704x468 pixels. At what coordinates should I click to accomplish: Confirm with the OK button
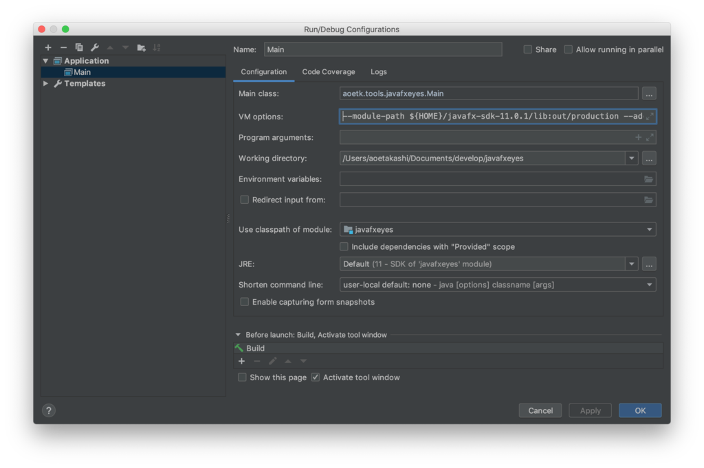(640, 410)
